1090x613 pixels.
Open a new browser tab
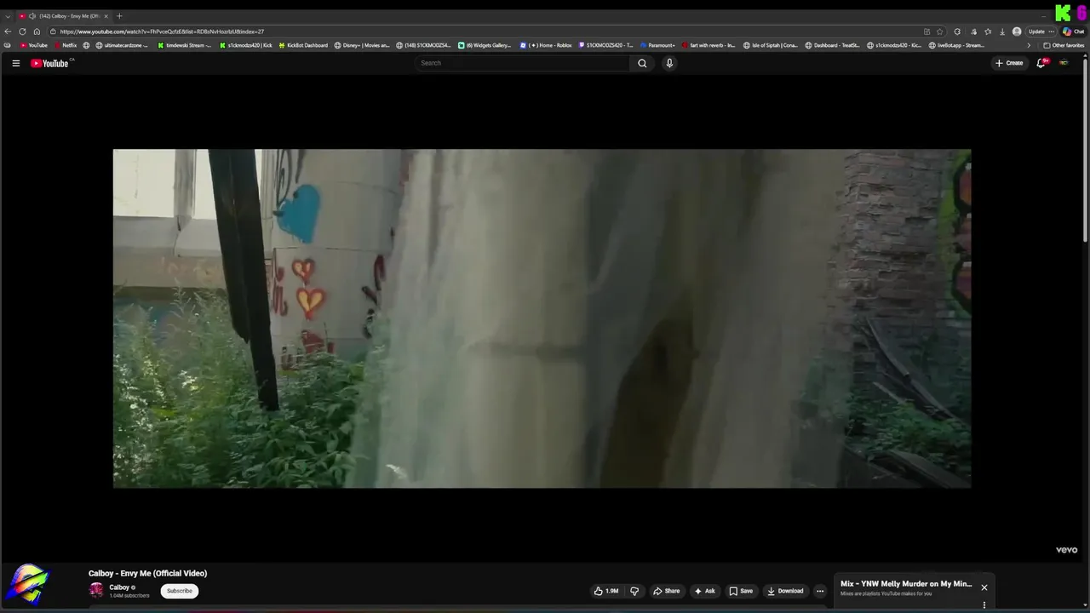(119, 16)
